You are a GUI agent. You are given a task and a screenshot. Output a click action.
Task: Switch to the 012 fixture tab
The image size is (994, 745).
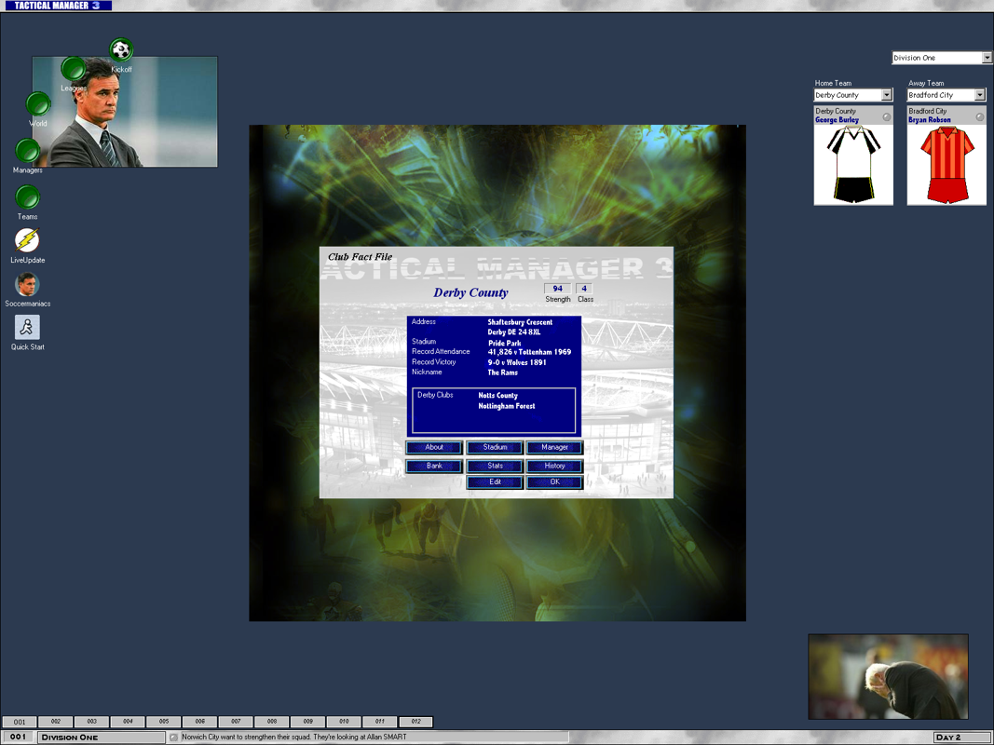pyautogui.click(x=415, y=721)
